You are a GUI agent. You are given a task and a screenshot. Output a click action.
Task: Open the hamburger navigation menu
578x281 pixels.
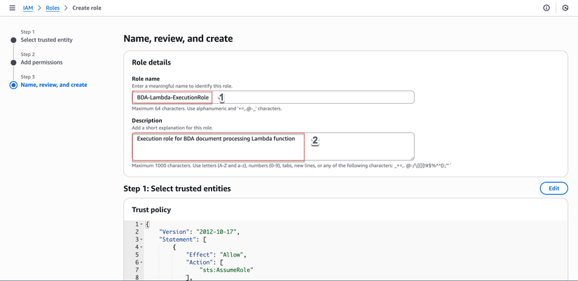pyautogui.click(x=12, y=8)
